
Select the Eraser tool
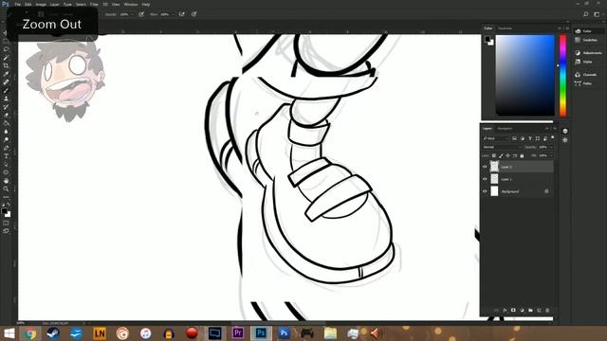(7, 115)
